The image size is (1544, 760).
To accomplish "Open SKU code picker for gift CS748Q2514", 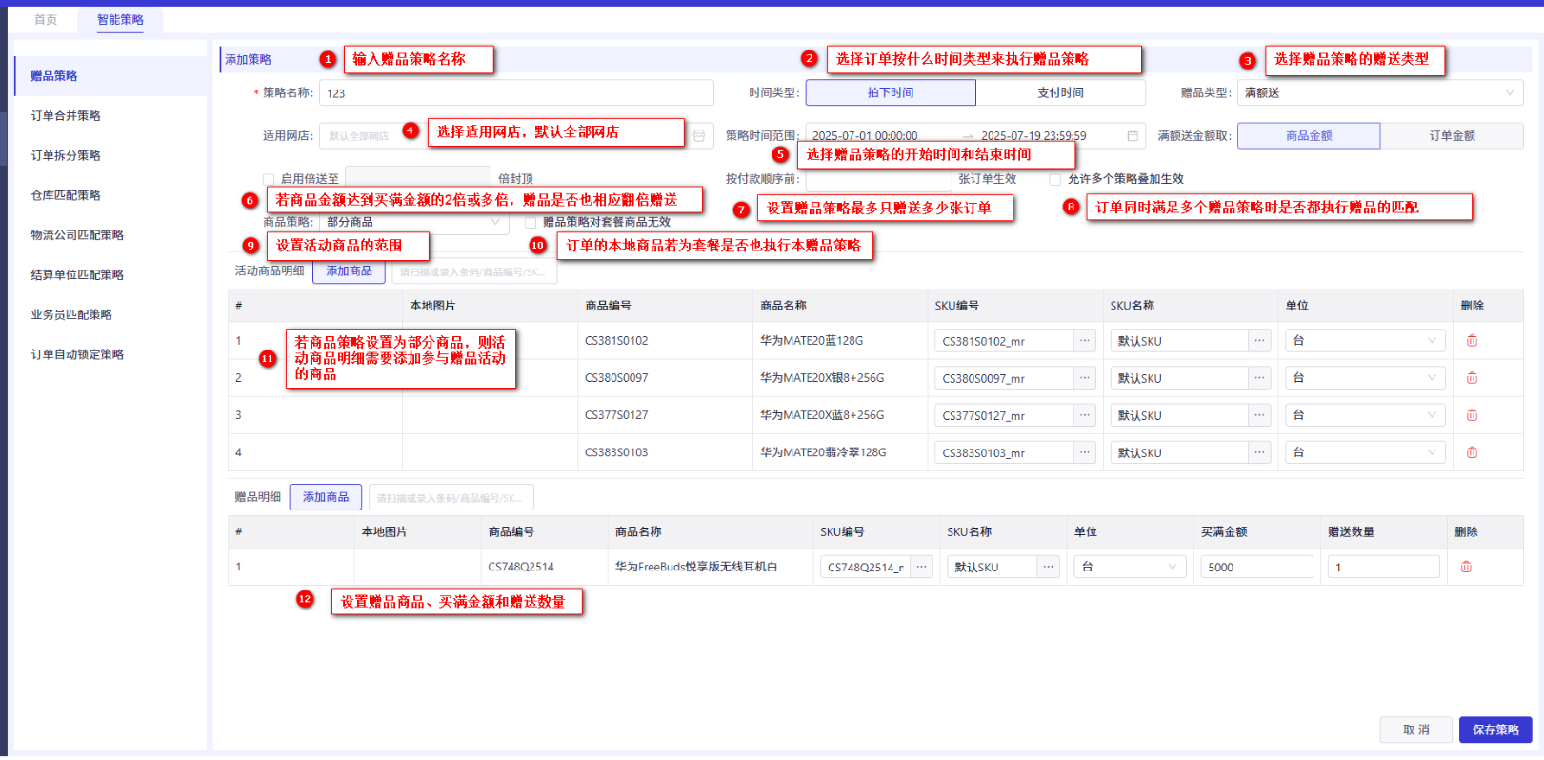I will click(922, 567).
